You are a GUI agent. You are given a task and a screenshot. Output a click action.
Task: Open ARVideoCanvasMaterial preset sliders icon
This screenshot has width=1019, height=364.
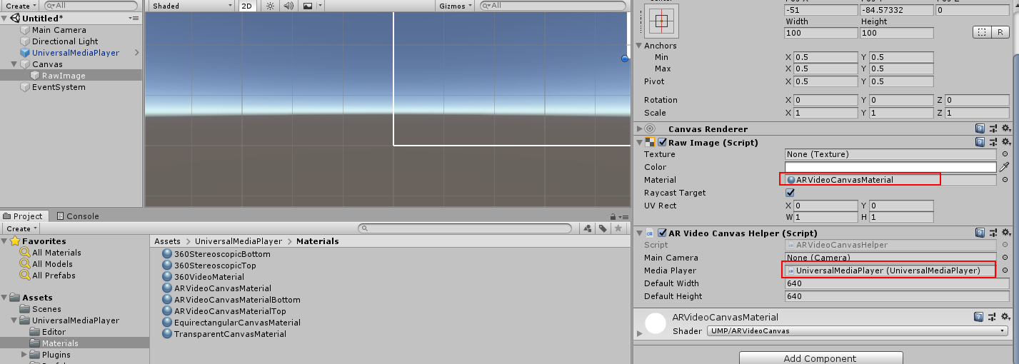(x=993, y=317)
